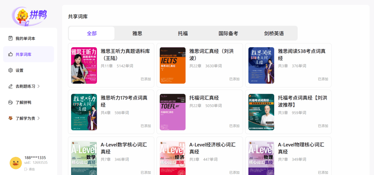Expand the 了解学为贵 chevron arrow

click(x=39, y=118)
